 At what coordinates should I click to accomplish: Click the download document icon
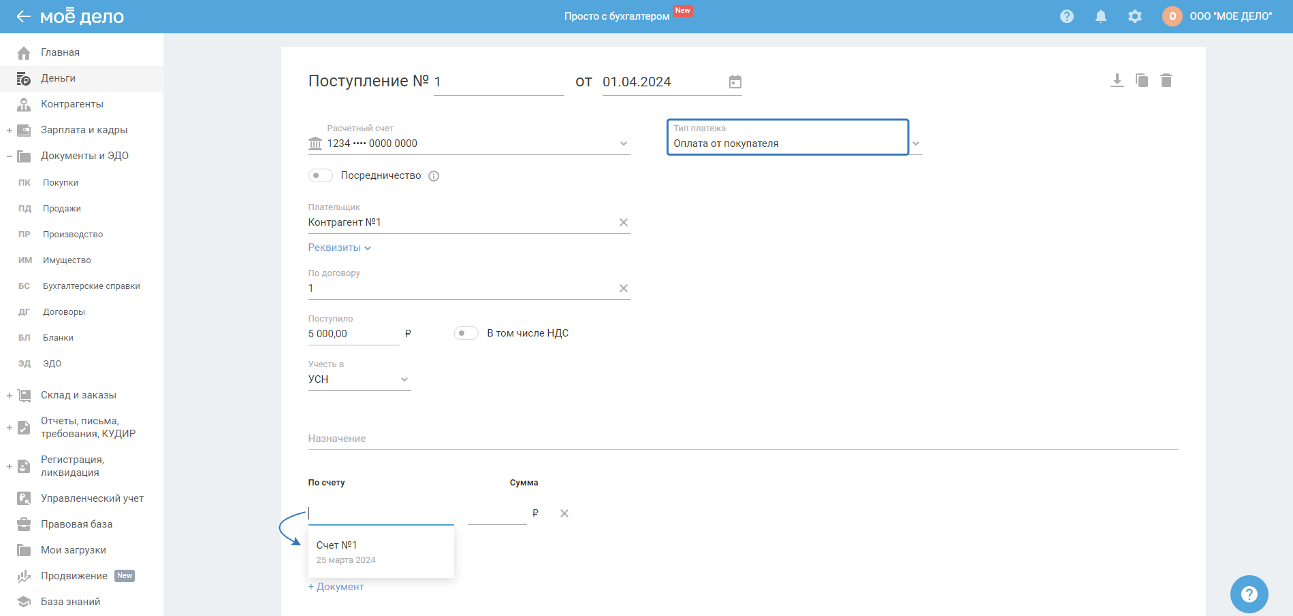click(x=1117, y=81)
